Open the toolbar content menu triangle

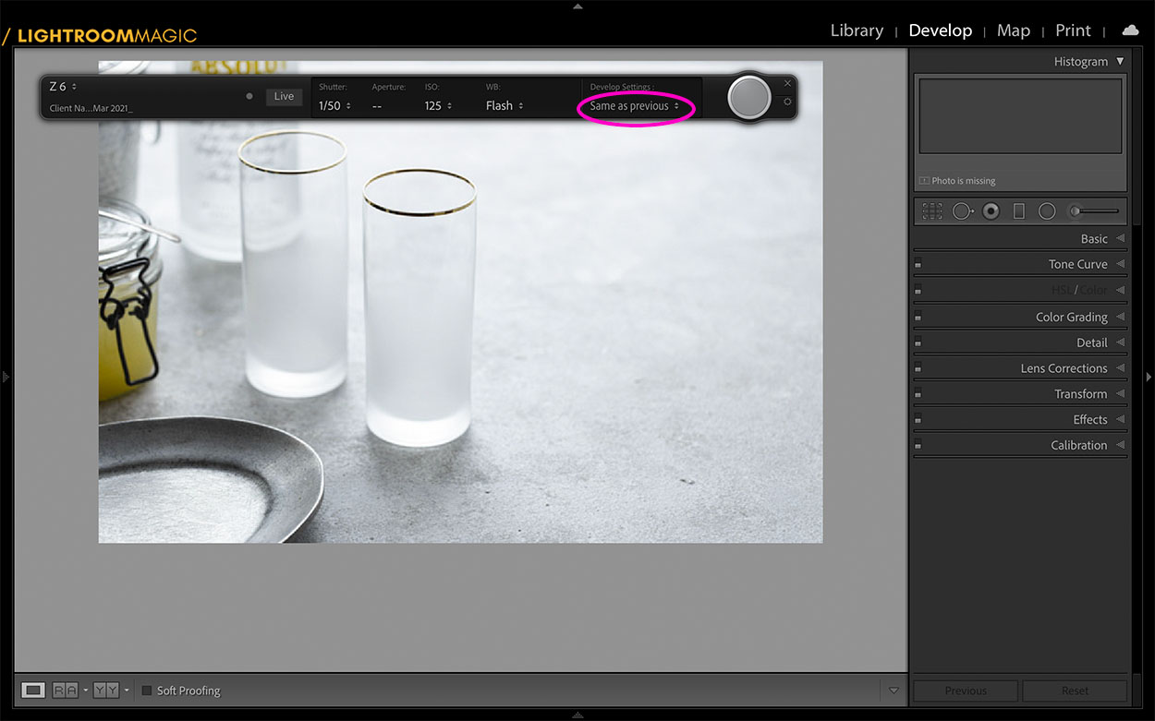tap(894, 691)
